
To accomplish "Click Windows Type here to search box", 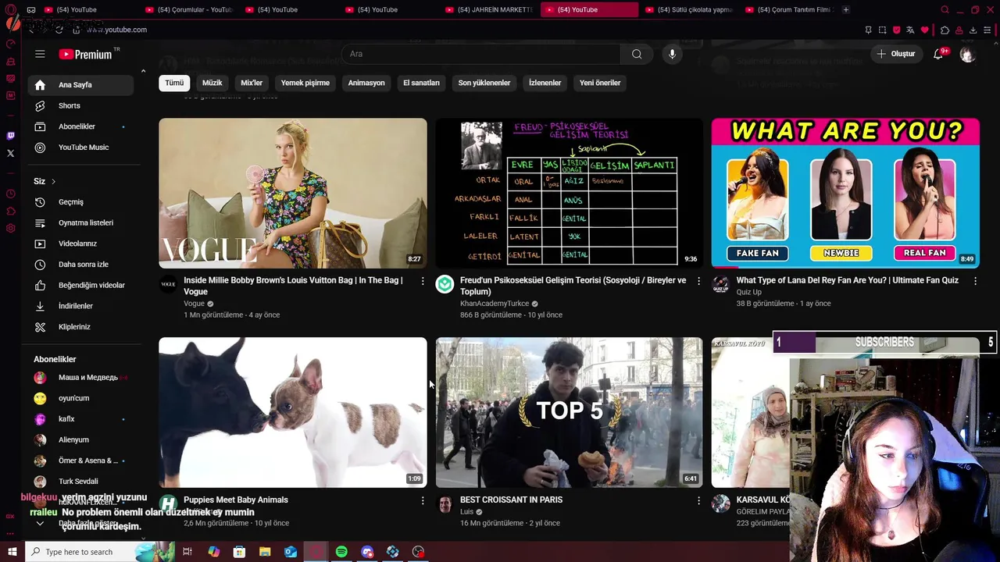I will tap(100, 552).
